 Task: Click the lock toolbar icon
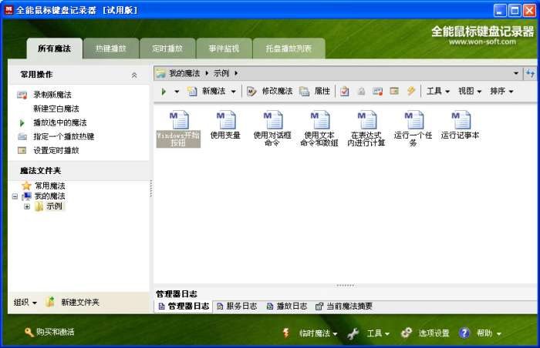point(361,92)
